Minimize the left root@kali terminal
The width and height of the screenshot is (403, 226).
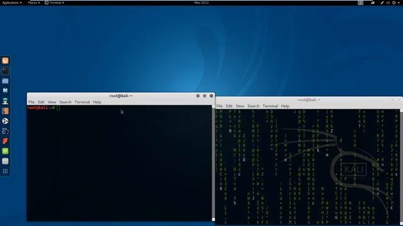[198, 96]
